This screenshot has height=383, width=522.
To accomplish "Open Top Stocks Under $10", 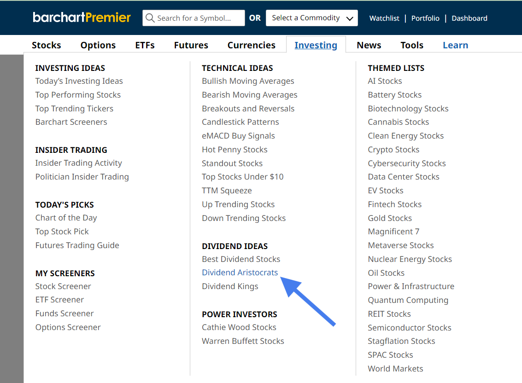I will (x=243, y=177).
